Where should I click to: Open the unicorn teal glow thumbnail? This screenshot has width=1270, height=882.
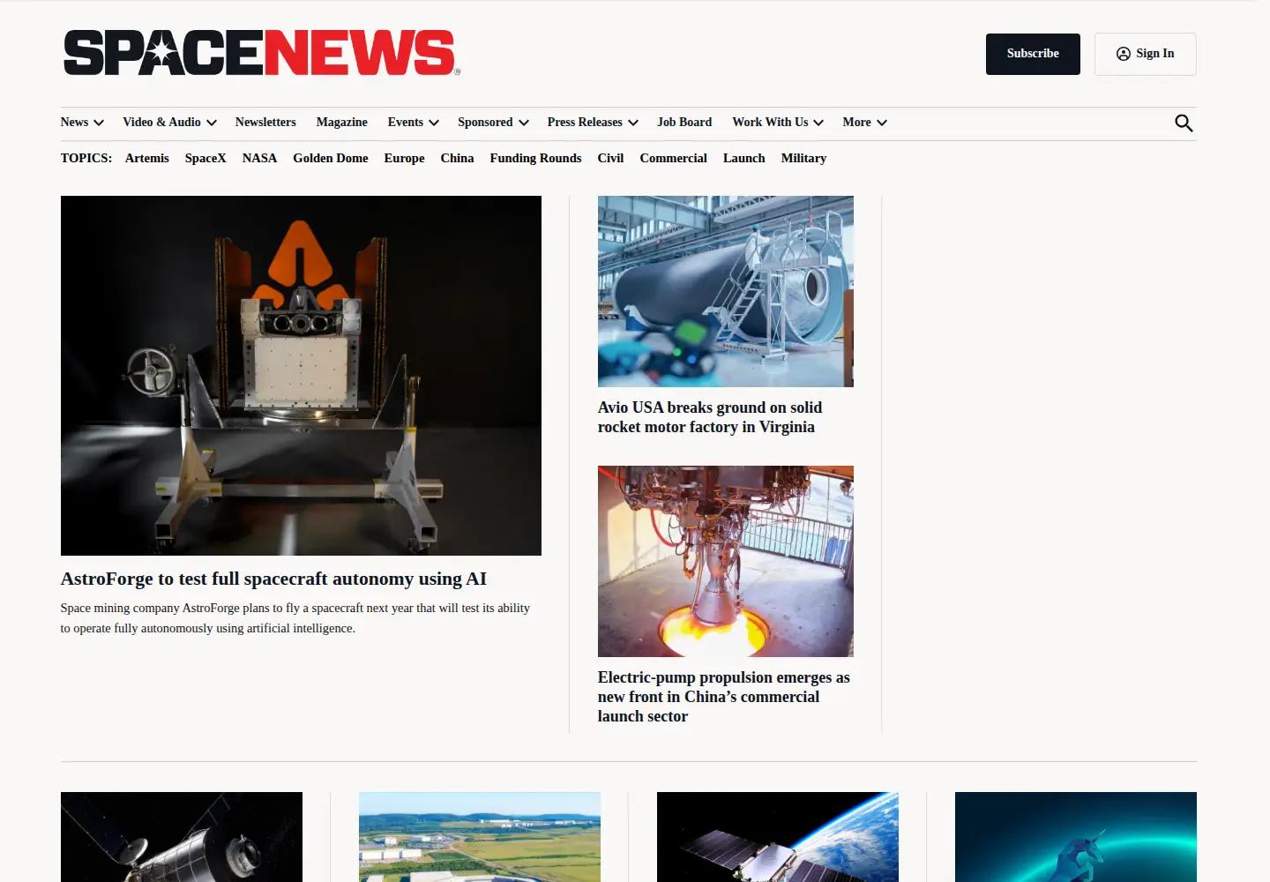coord(1076,837)
